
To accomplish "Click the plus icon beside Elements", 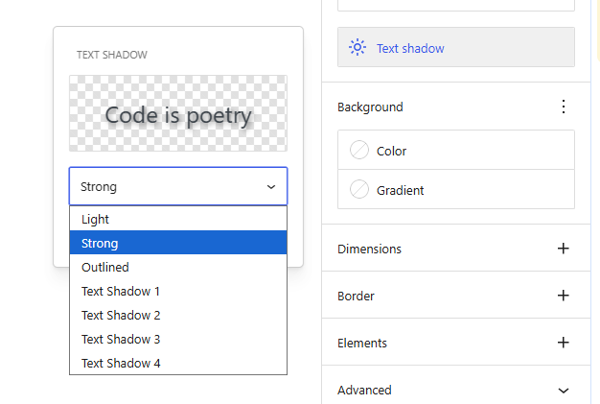I will pyautogui.click(x=564, y=343).
